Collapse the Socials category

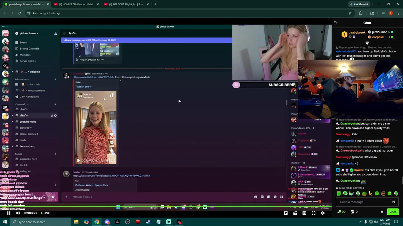[19, 154]
